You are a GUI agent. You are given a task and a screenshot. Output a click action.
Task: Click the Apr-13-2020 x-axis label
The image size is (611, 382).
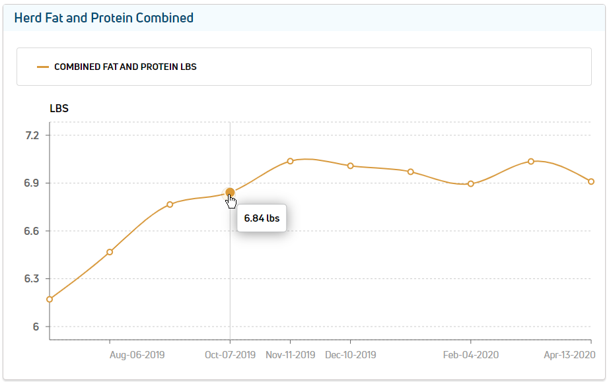pos(569,355)
